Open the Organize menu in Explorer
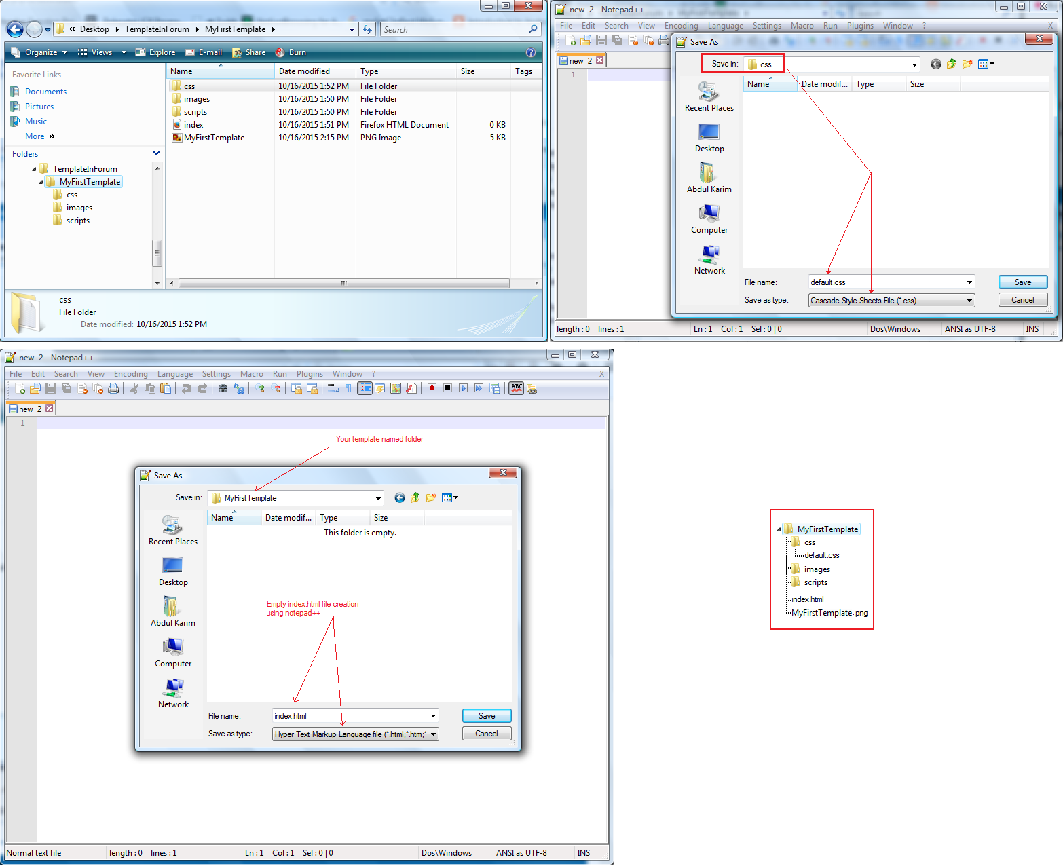Image resolution: width=1063 pixels, height=866 pixels. [40, 52]
